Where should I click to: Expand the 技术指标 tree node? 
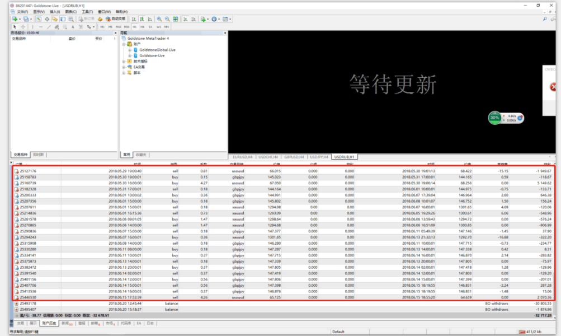click(124, 61)
